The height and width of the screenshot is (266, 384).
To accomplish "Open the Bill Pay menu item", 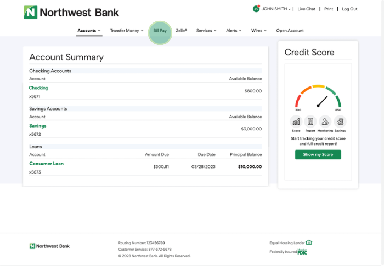I will [160, 31].
